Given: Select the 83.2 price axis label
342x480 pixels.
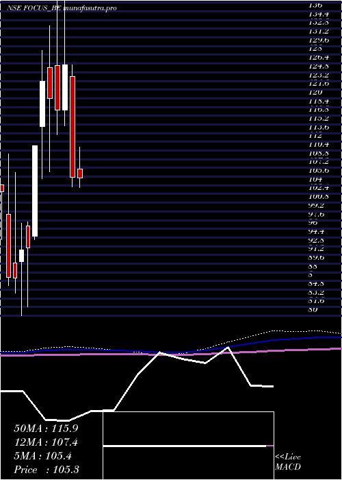Looking at the screenshot, I should 317,291.
